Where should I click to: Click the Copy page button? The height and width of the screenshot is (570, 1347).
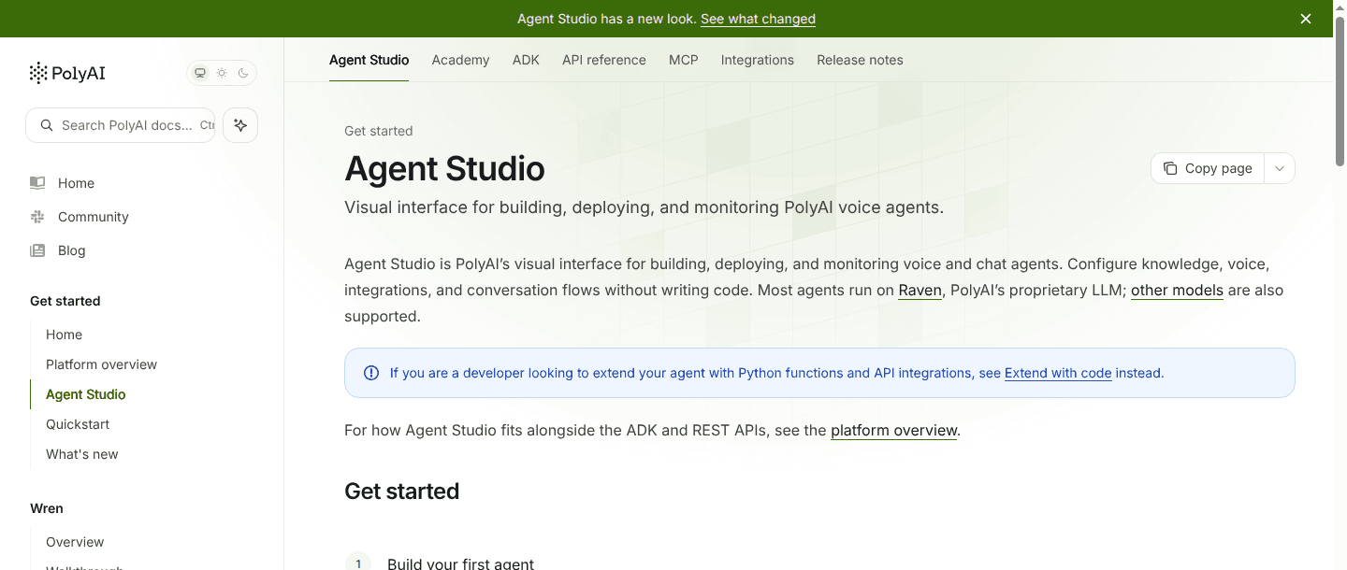(x=1208, y=168)
